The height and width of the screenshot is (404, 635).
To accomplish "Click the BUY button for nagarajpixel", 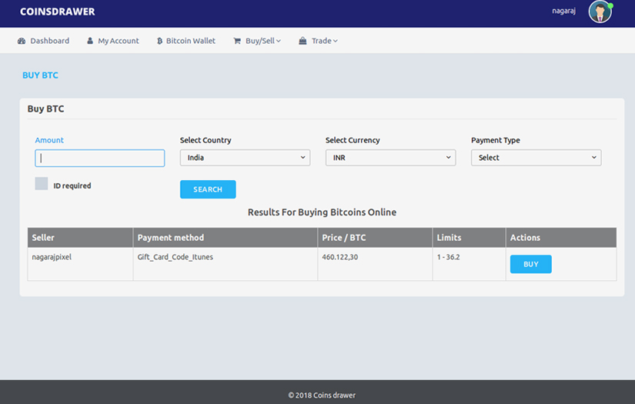I will 530,264.
